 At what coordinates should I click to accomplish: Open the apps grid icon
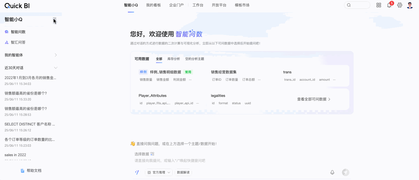(379, 5)
